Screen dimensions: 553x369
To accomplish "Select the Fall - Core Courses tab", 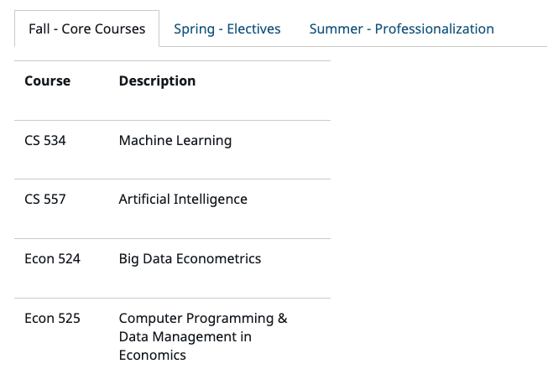I will pyautogui.click(x=86, y=29).
